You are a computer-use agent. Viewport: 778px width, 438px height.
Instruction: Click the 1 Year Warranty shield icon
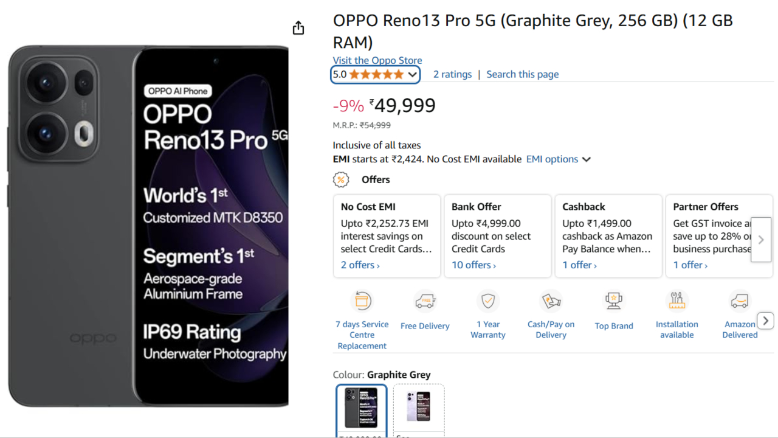(488, 301)
